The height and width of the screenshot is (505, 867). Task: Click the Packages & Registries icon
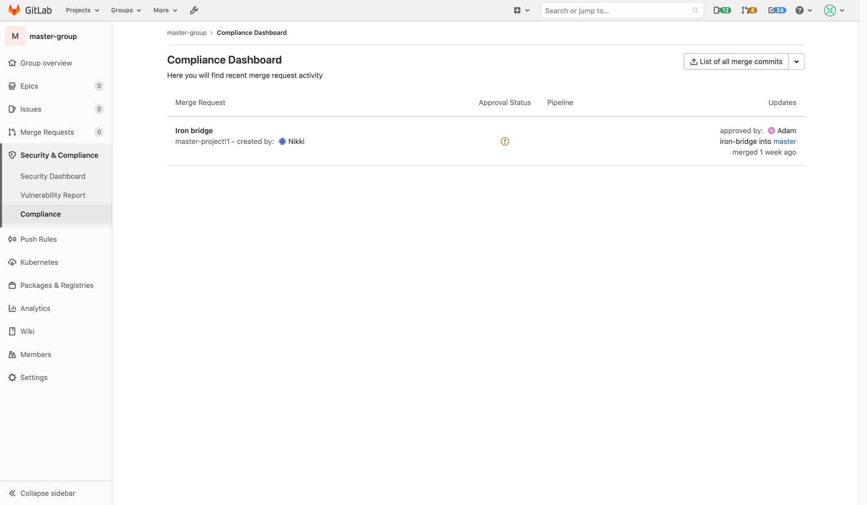[12, 285]
